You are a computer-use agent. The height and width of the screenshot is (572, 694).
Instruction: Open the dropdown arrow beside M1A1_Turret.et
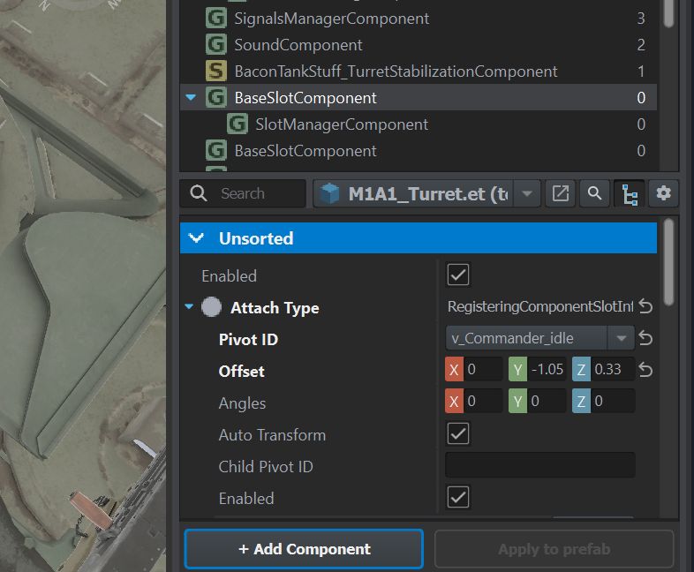(527, 193)
